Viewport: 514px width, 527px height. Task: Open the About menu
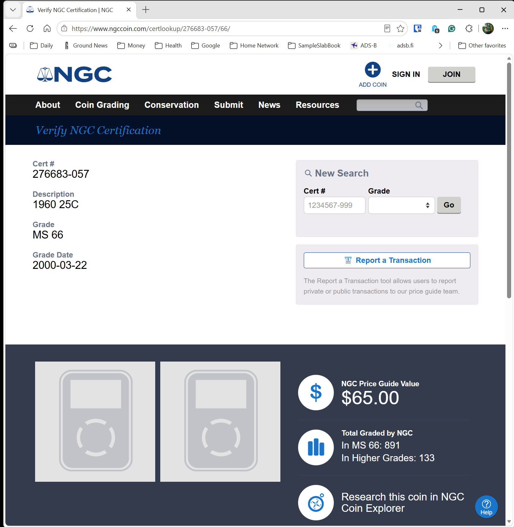[48, 105]
